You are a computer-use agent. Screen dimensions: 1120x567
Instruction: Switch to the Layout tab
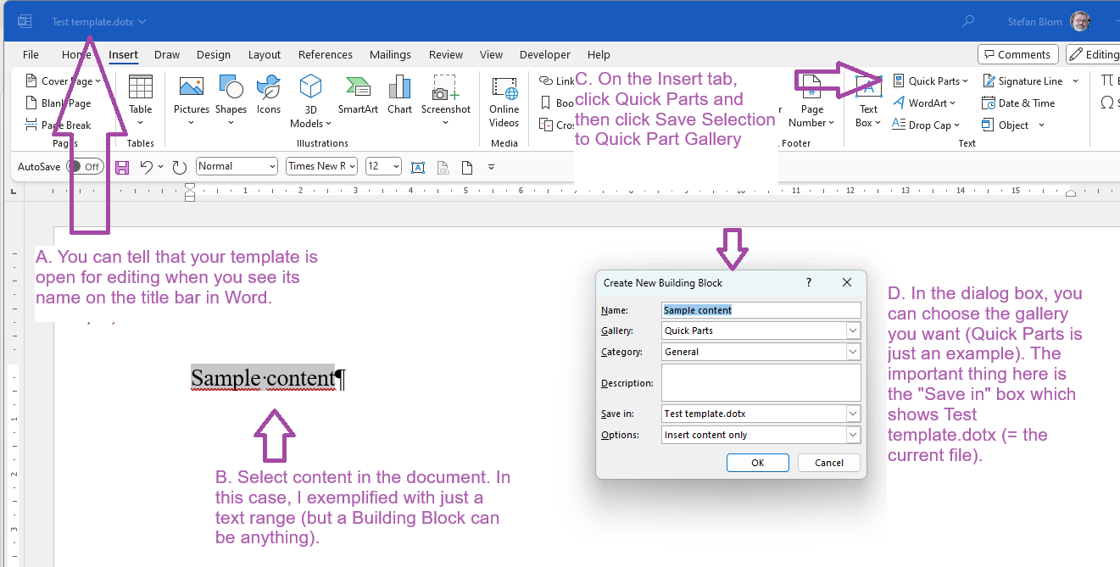(x=265, y=54)
